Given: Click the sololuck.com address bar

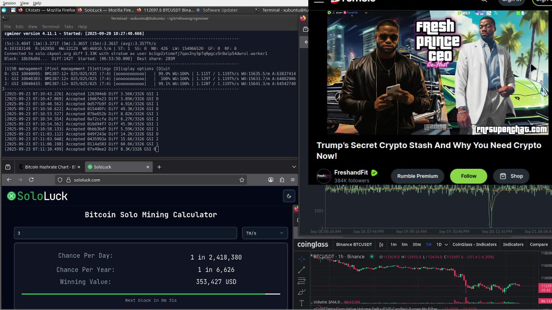Looking at the screenshot, I should click(151, 180).
